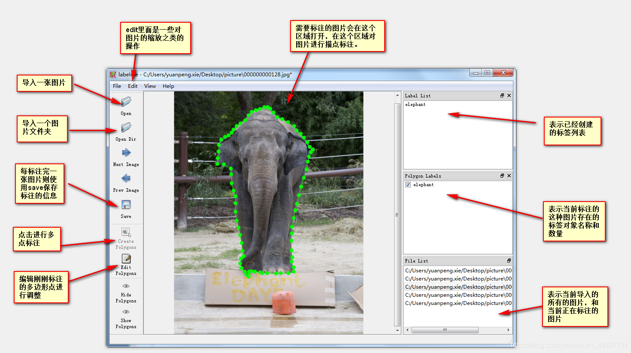Close the Polygon Labels panel

point(509,176)
